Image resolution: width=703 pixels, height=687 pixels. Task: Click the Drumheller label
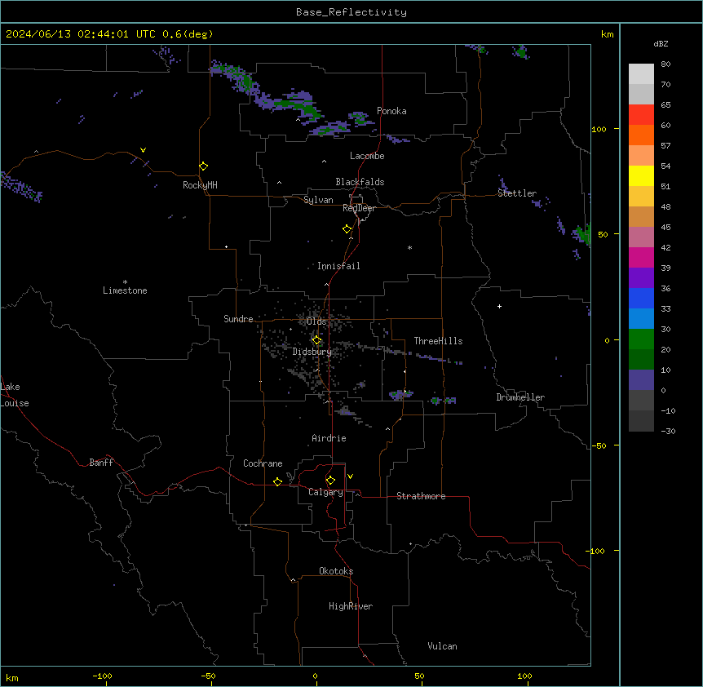[520, 397]
